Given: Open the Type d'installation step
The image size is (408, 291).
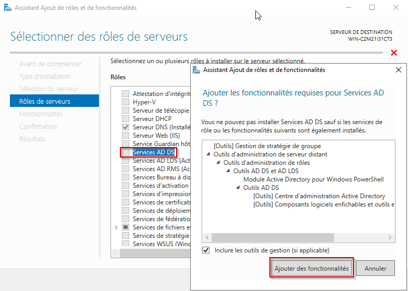Looking at the screenshot, I should pyautogui.click(x=45, y=76).
